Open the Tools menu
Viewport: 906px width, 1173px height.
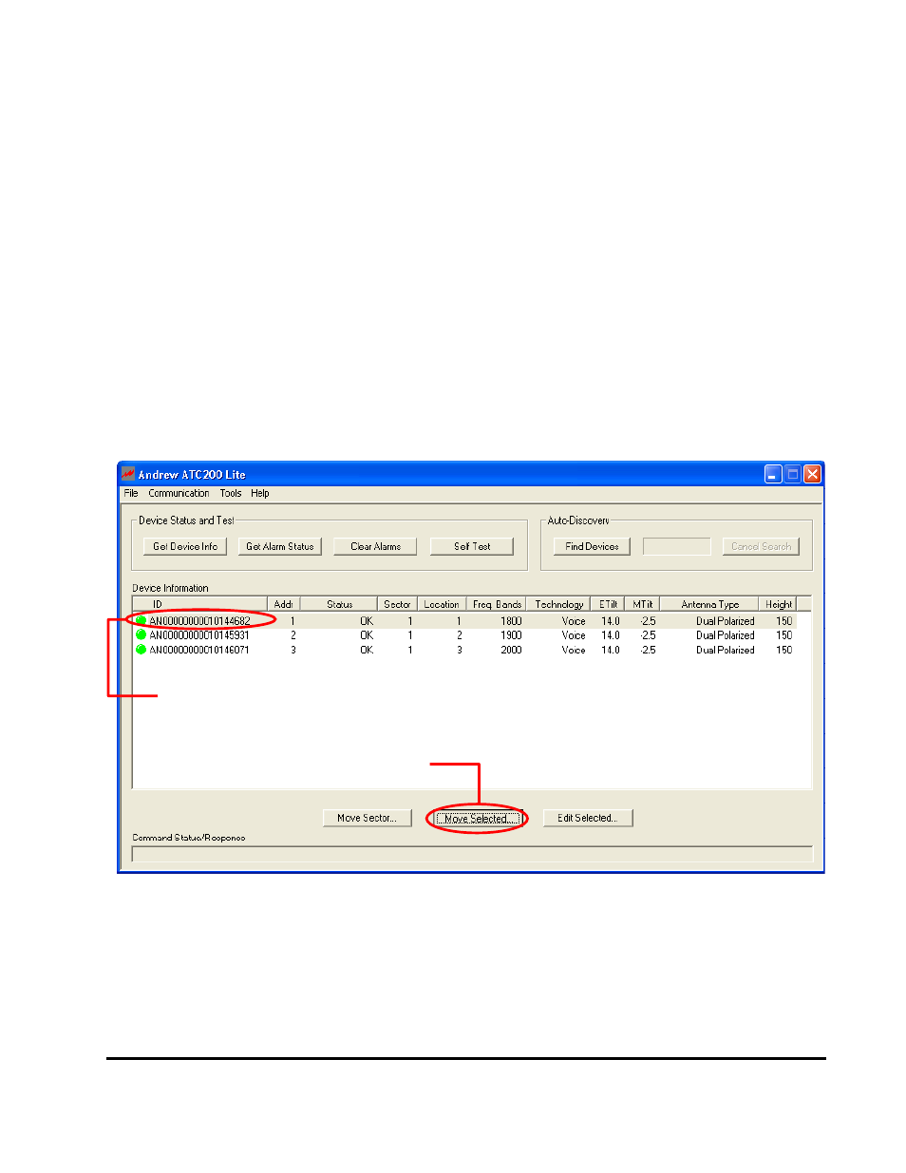[231, 494]
